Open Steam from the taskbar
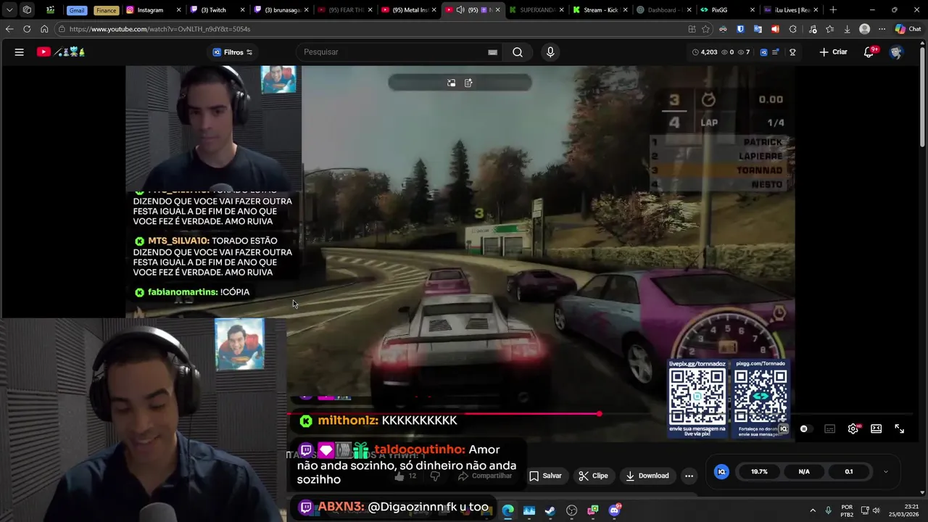Viewport: 928px width, 522px height. click(550, 510)
